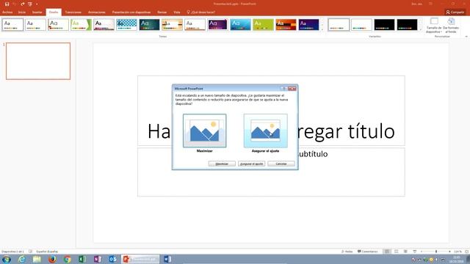Open Presentación con diapositivas tab
470x264 pixels.
point(131,12)
